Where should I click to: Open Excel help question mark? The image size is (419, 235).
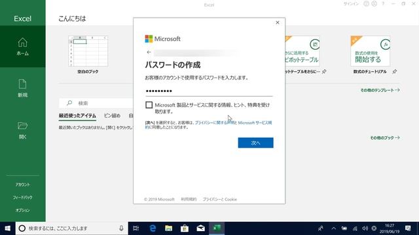click(x=383, y=4)
